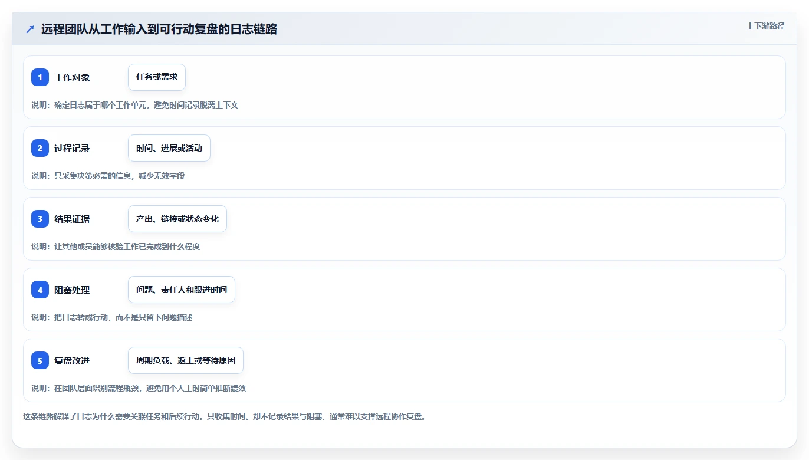Viewport: 809px width, 460px height.
Task: Click the 阻塞处理 step label
Action: click(x=72, y=290)
